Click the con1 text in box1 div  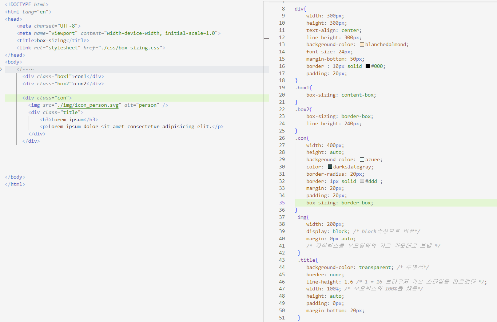click(81, 76)
